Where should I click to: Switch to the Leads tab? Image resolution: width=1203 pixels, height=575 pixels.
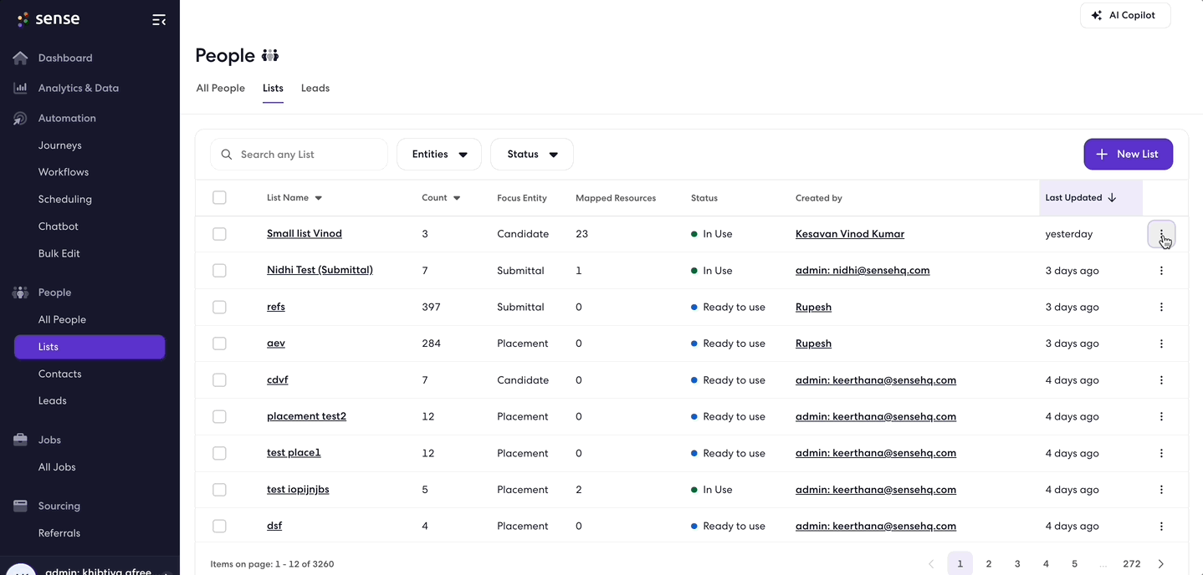315,88
